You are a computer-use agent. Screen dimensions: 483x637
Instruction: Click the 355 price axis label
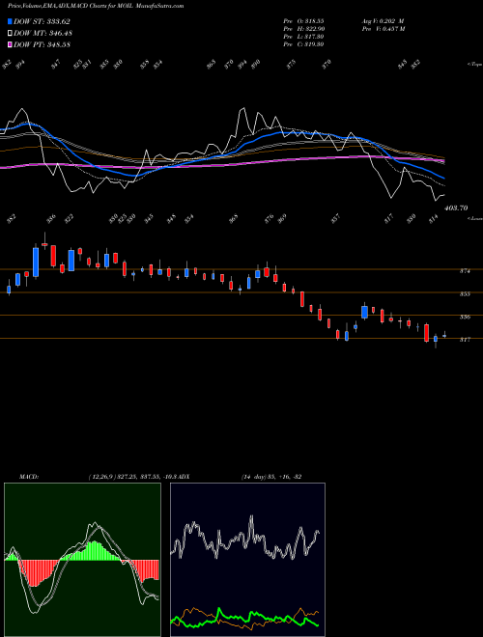465,293
